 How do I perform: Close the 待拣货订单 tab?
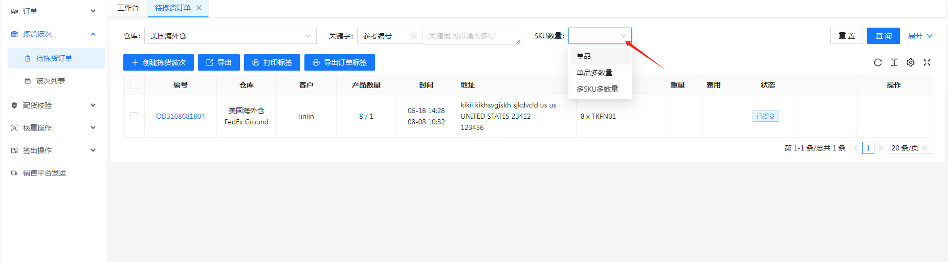click(x=199, y=8)
